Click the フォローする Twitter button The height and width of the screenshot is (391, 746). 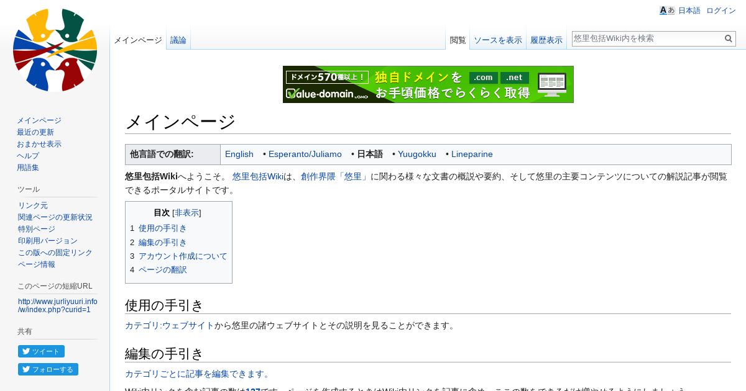tap(48, 369)
